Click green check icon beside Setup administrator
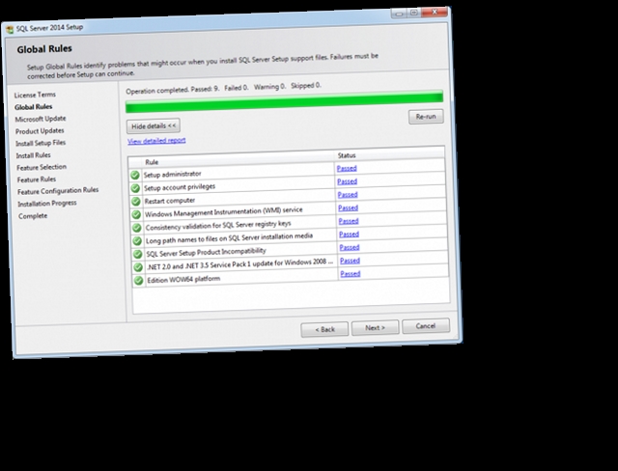 [x=135, y=176]
